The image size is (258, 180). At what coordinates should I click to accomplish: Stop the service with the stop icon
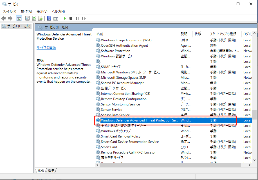71,18
